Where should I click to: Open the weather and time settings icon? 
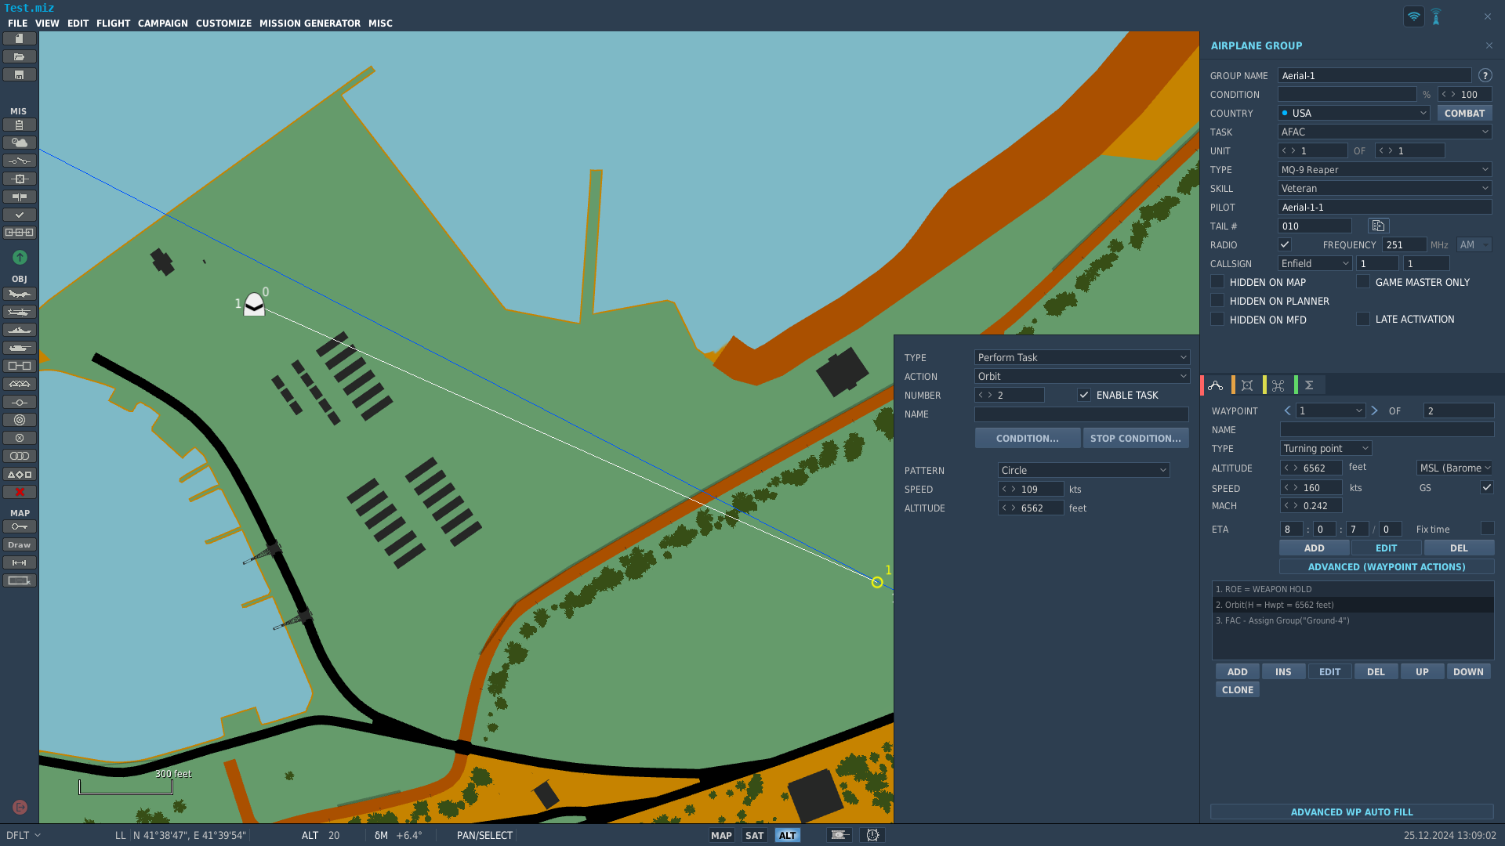pos(20,143)
